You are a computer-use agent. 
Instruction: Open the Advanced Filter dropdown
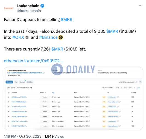tap(108, 88)
